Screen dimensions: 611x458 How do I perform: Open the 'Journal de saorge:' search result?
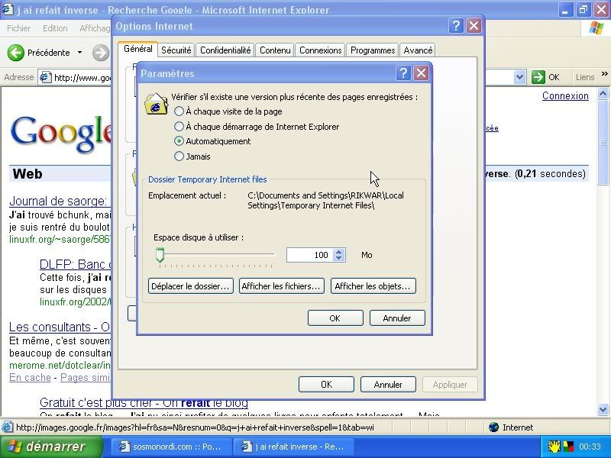click(x=58, y=201)
